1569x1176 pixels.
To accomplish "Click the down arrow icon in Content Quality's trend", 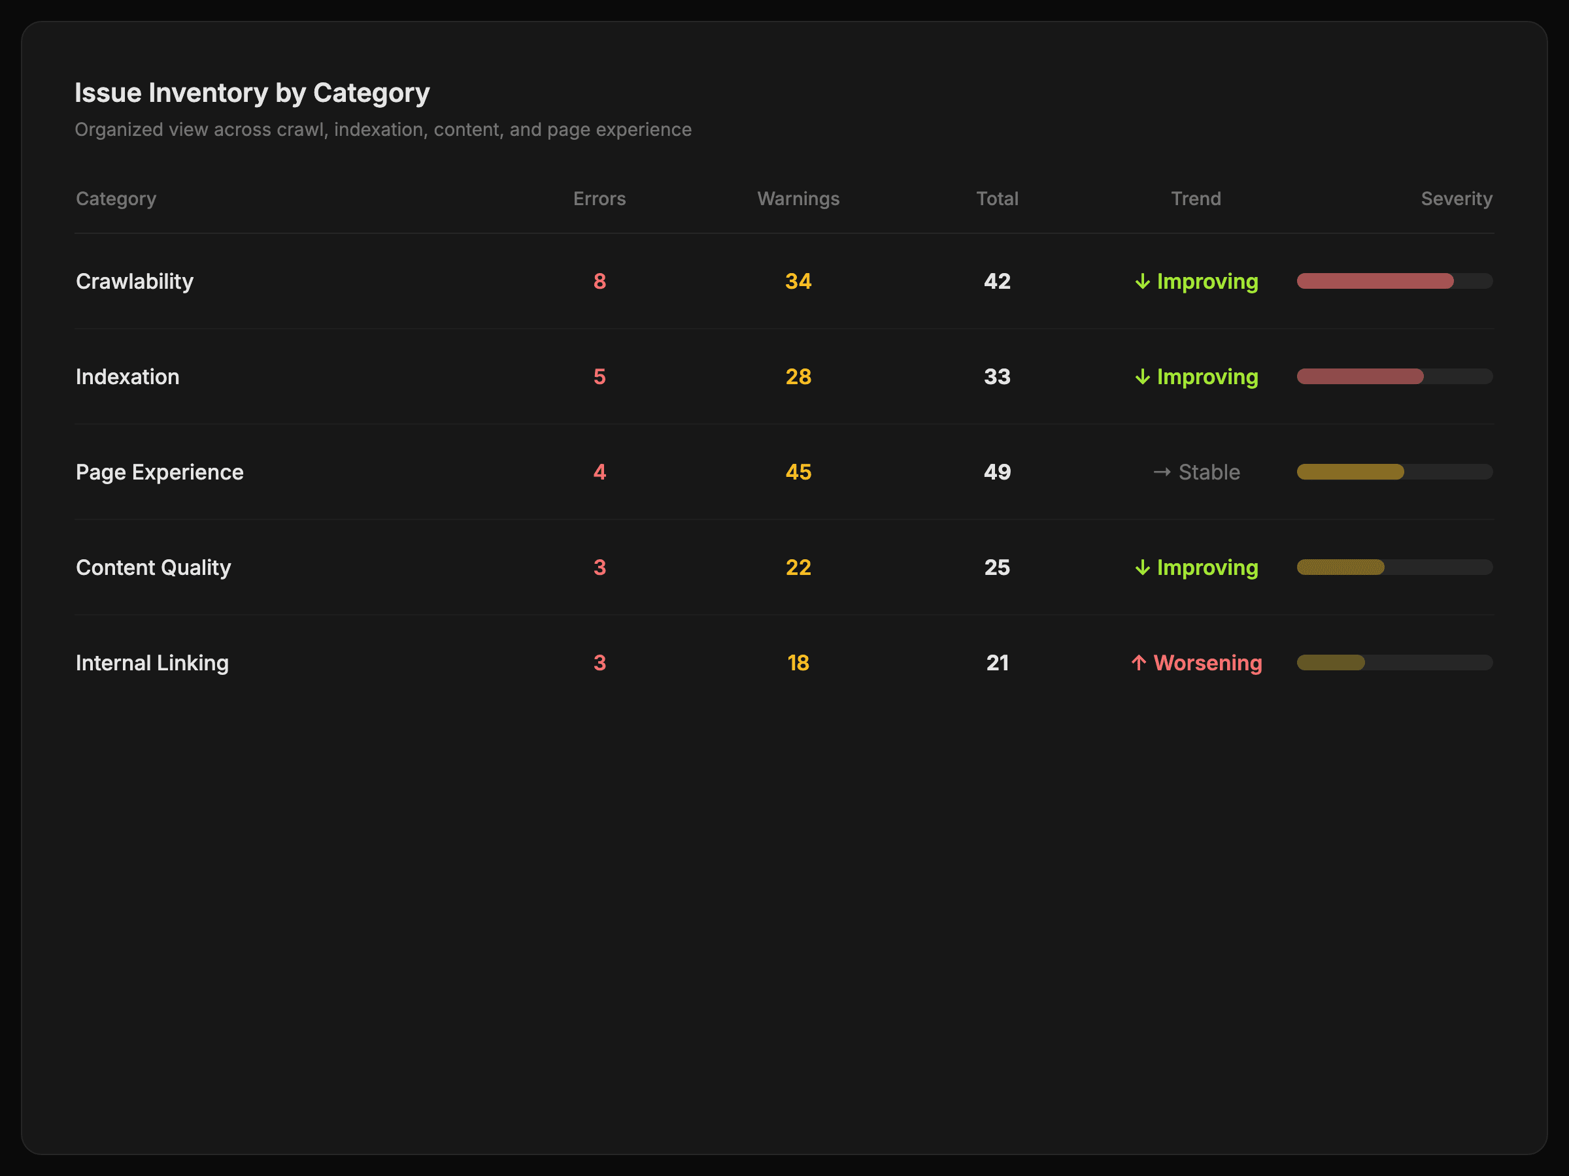I will (1142, 568).
